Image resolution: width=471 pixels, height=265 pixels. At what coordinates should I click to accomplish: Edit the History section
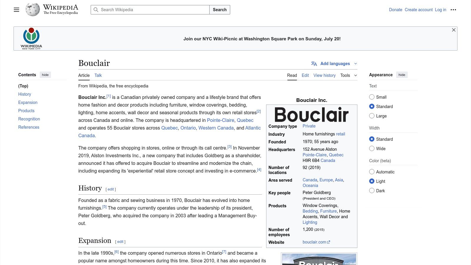[x=111, y=189]
